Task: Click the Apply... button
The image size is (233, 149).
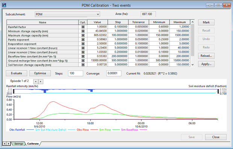Action: point(206,64)
